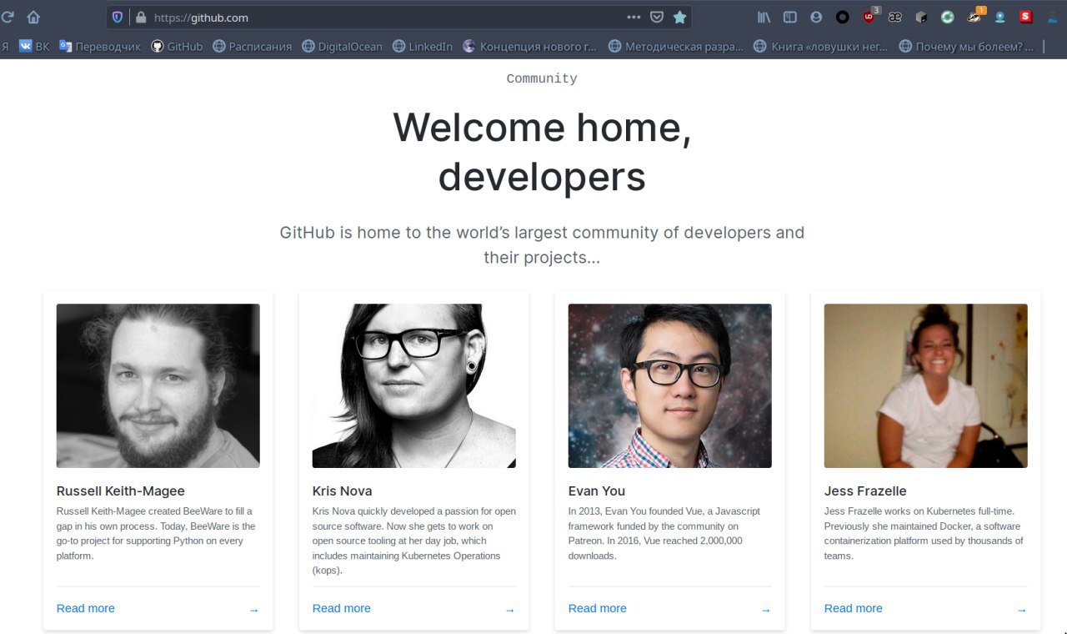The width and height of the screenshot is (1067, 634).
Task: Click Read more on Evan You card
Action: click(598, 608)
